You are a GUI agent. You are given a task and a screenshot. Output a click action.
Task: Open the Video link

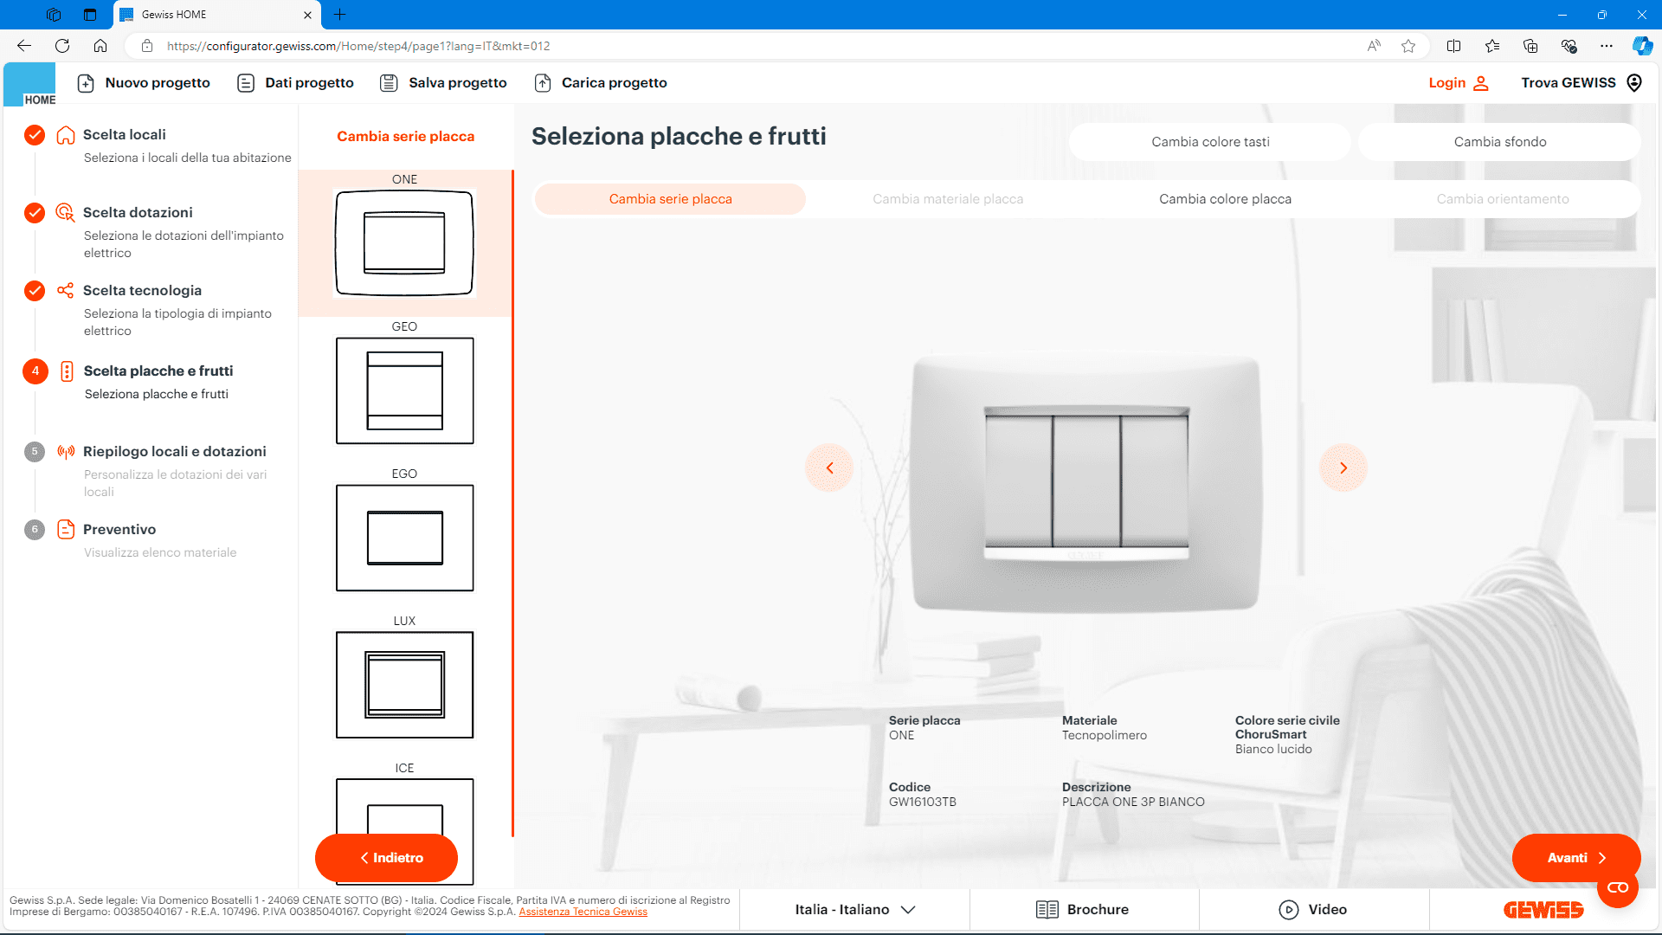point(1312,910)
